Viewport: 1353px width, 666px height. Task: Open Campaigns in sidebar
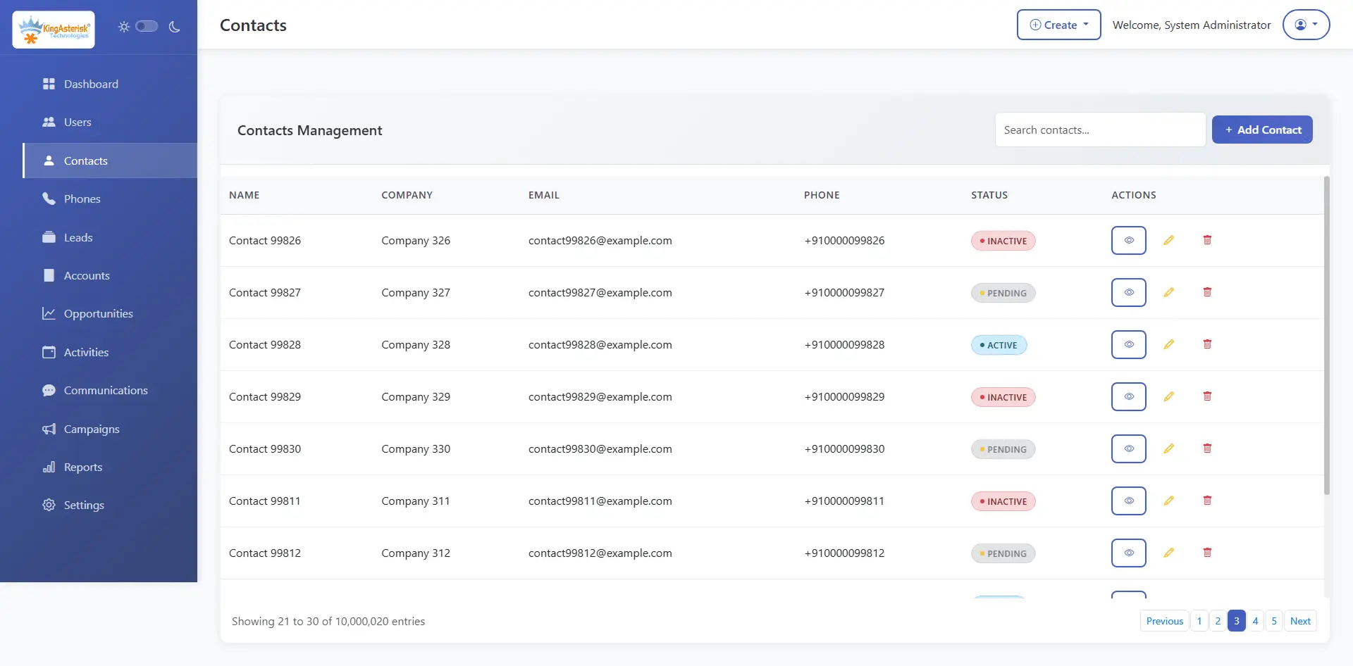tap(110, 429)
